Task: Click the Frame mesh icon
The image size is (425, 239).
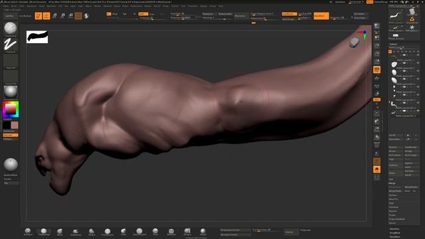Action: pyautogui.click(x=377, y=113)
